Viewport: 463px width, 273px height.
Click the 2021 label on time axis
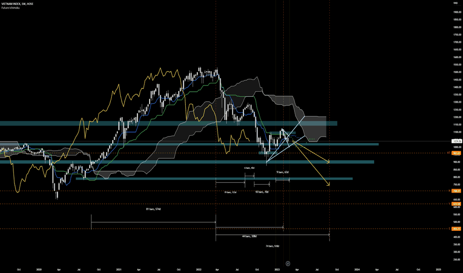[x=119, y=270]
